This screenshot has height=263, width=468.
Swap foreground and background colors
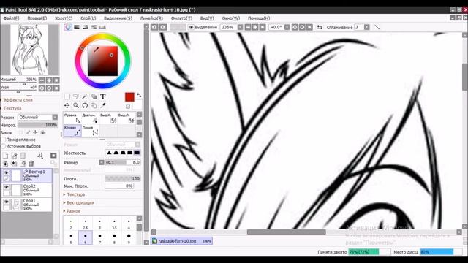(139, 96)
